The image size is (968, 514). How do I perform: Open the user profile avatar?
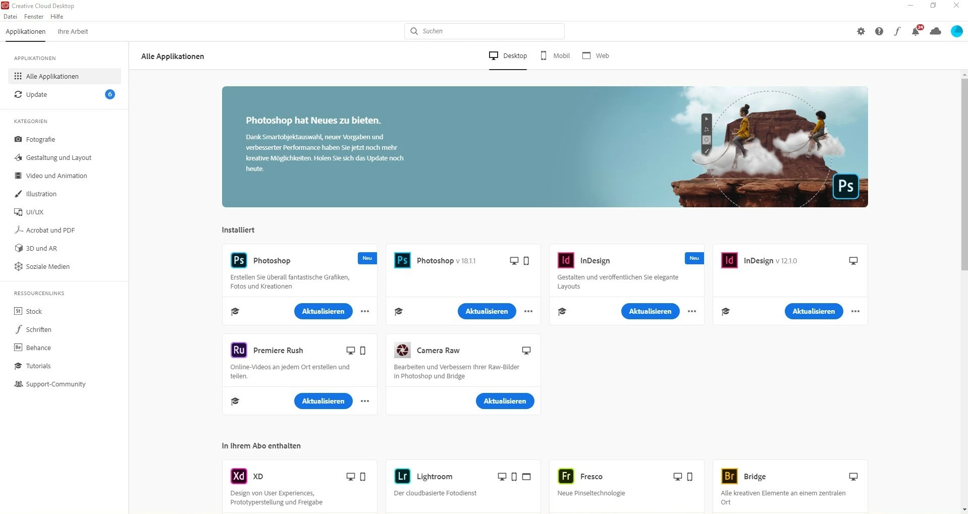[956, 31]
